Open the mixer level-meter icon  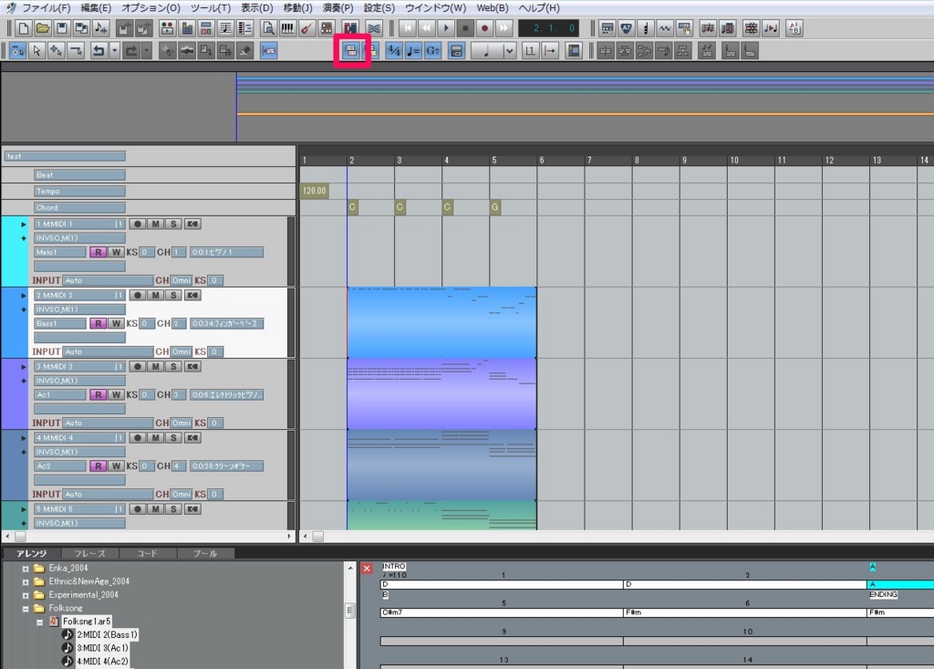tap(188, 28)
